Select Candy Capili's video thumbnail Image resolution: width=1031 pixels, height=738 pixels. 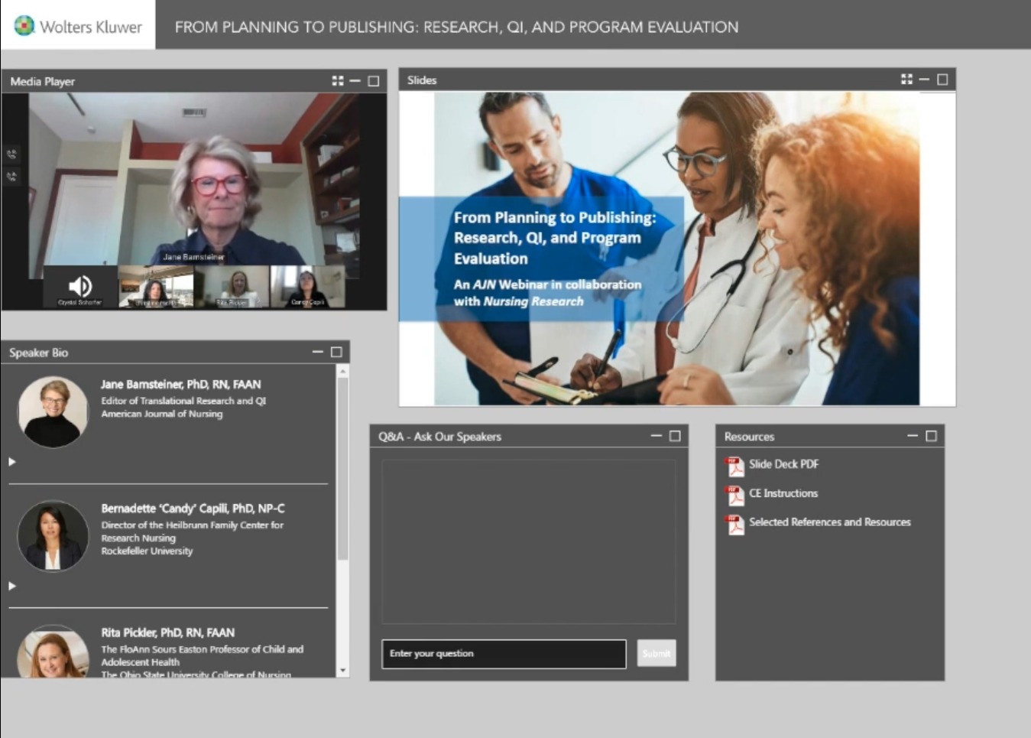point(307,286)
